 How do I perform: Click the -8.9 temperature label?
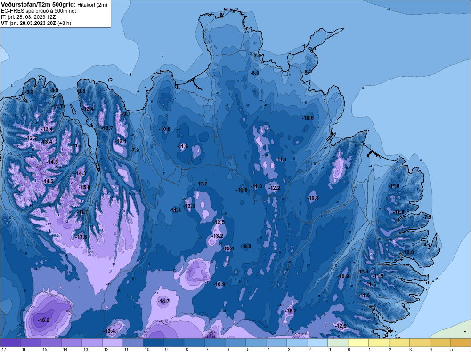[54, 90]
